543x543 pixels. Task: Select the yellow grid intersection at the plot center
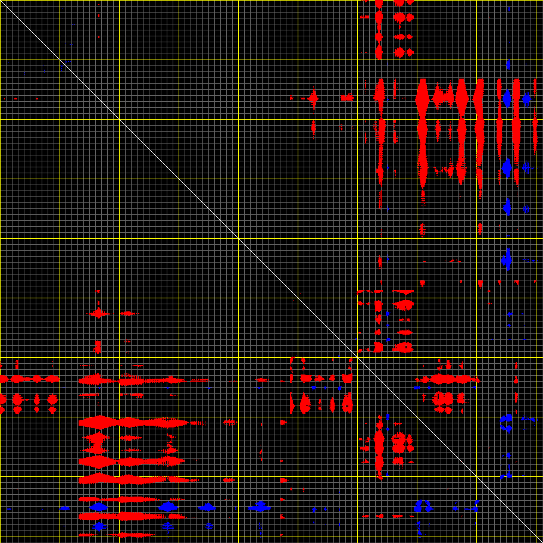(x=298, y=298)
